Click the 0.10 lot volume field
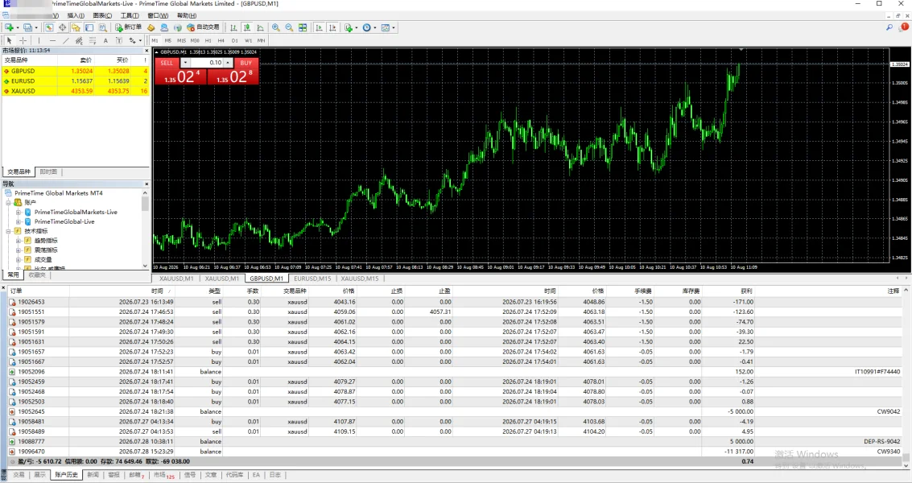The height and width of the screenshot is (483, 912). 207,63
